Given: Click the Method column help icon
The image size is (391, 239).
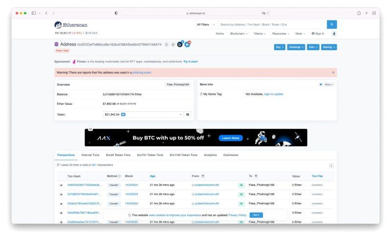Looking at the screenshot, I should click(x=119, y=176).
